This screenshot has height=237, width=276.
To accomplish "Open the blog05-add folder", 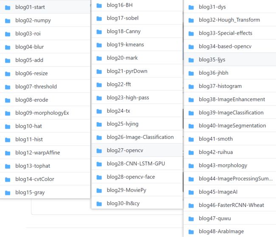I will point(45,60).
